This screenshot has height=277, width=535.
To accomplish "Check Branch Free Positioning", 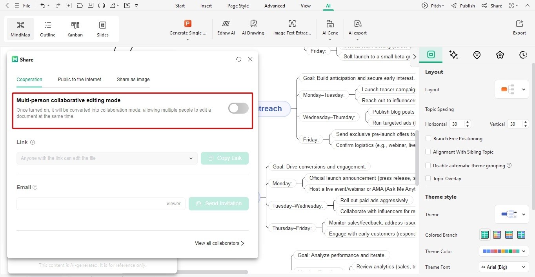I will 428,138.
